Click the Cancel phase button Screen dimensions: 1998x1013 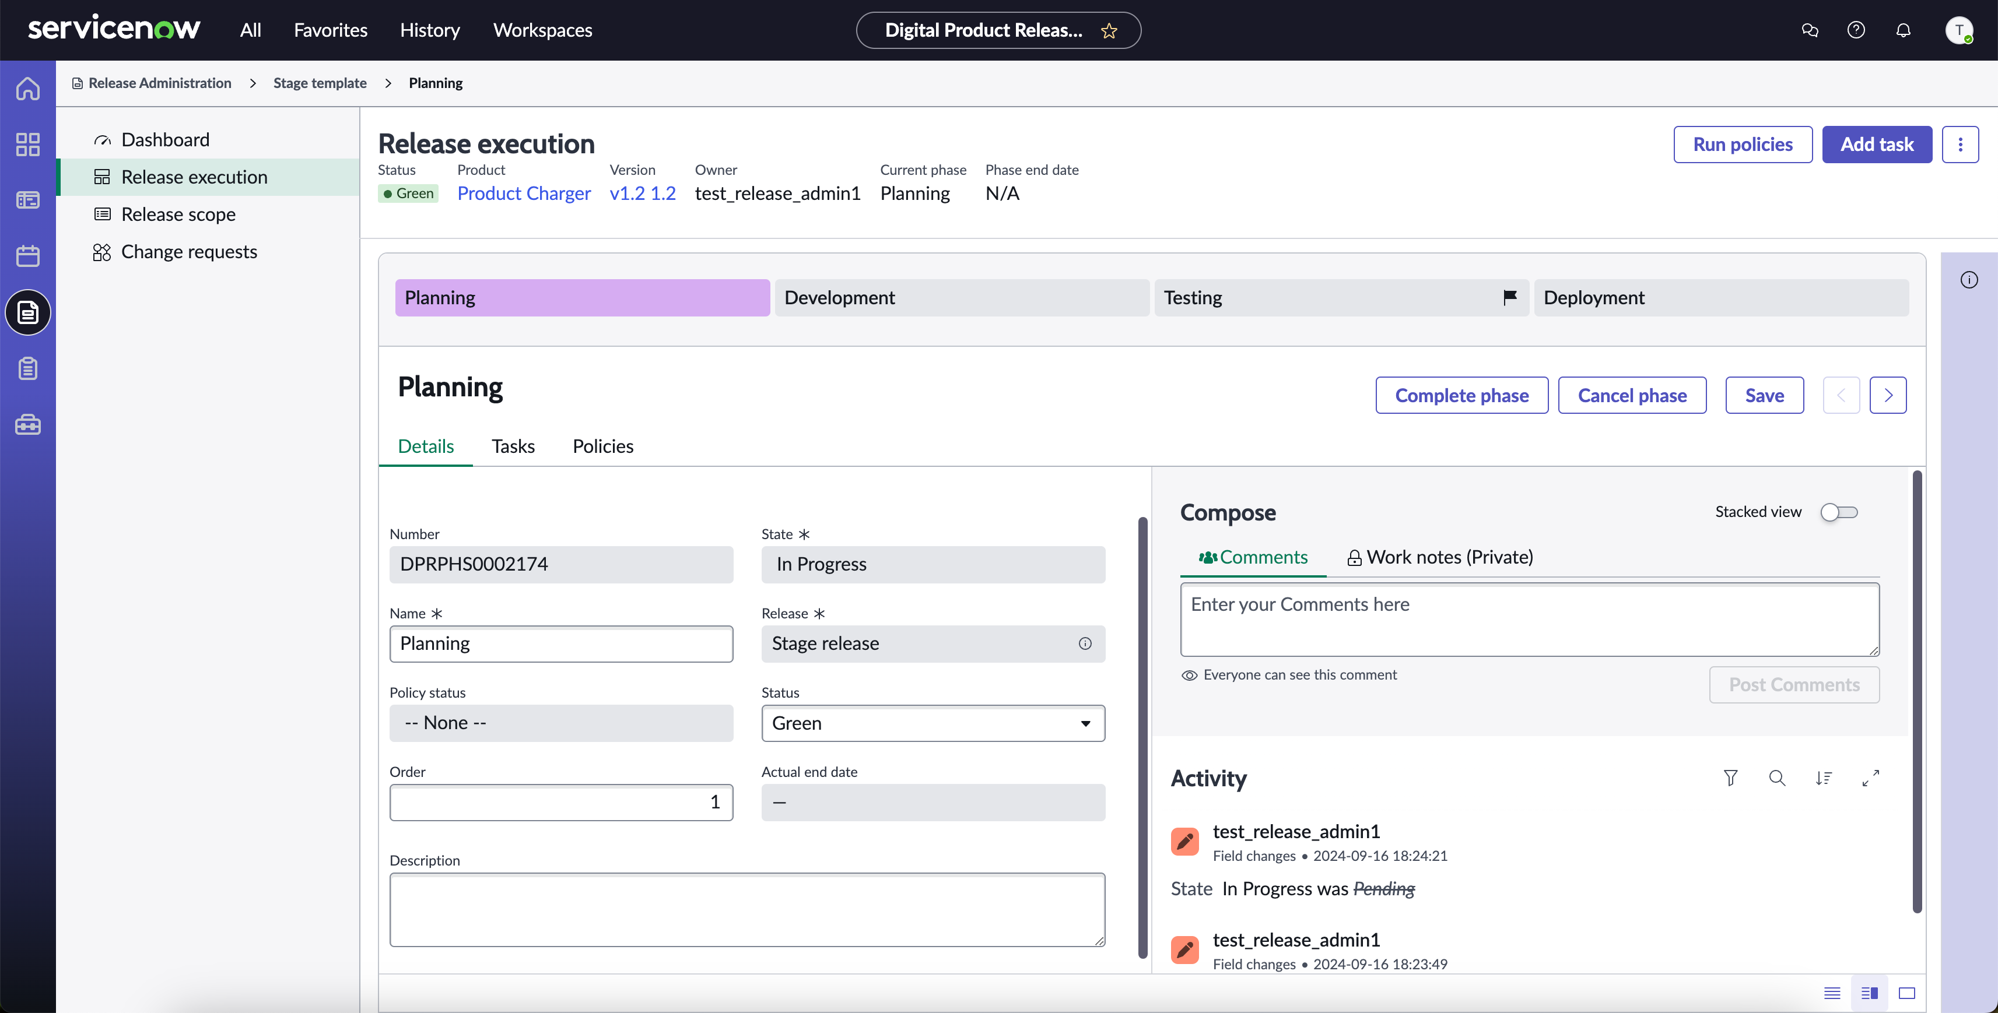(x=1632, y=395)
